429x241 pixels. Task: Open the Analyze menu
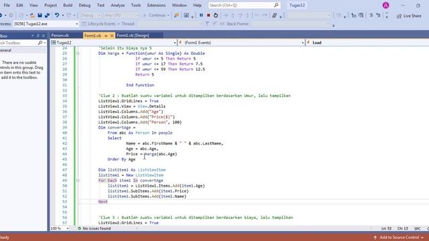coord(118,5)
